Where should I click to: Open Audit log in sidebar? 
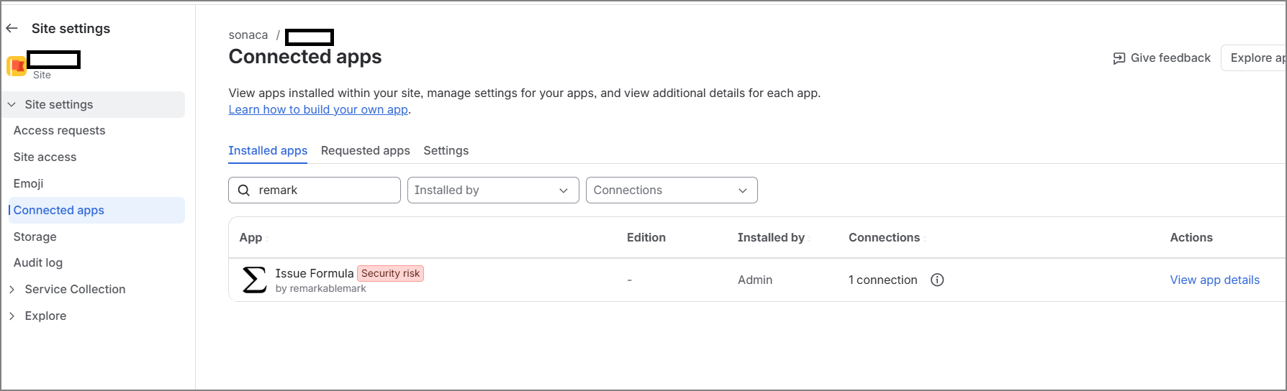[x=37, y=263]
